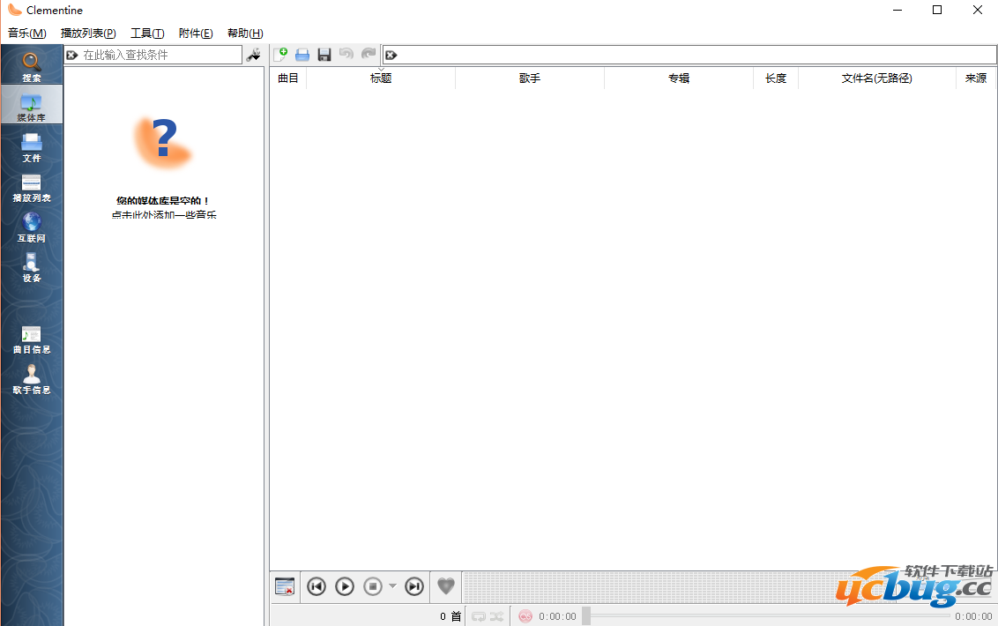Toggle the love heart button
This screenshot has width=998, height=626.
446,586
